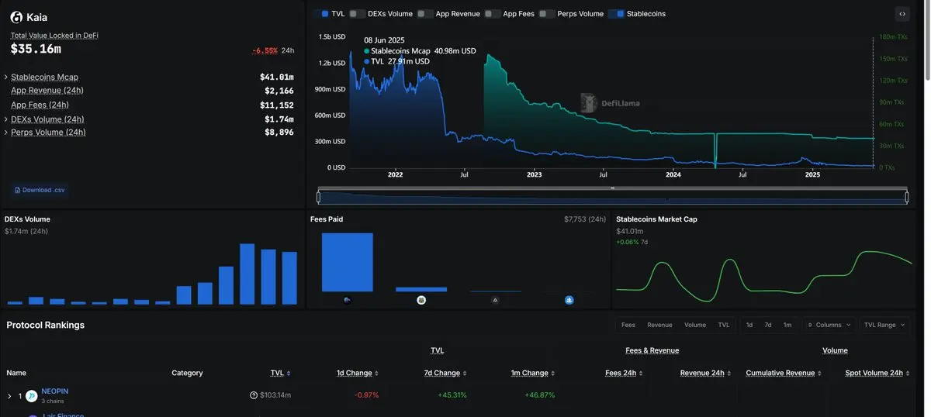Click the help icon beside NEOPIN TVL
The image size is (931, 417).
click(x=254, y=395)
